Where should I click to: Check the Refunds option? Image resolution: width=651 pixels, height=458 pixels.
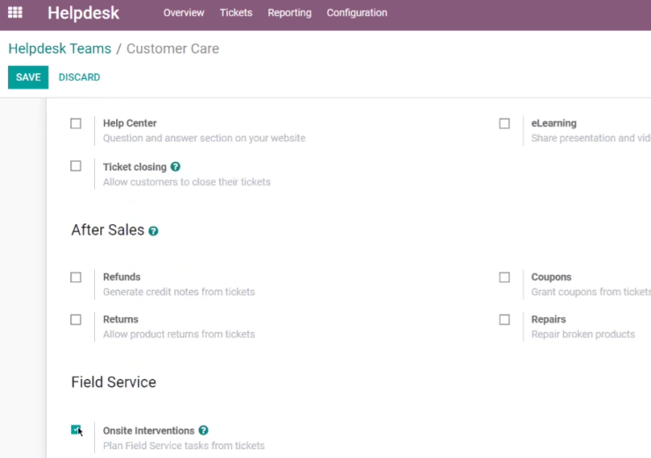tap(76, 277)
